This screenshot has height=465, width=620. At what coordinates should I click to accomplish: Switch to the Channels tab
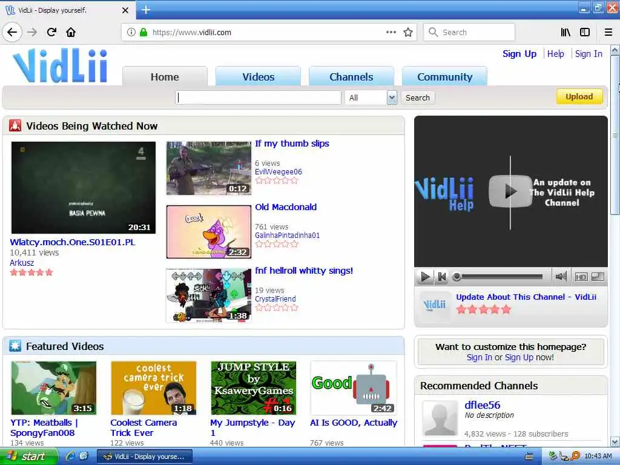(351, 77)
